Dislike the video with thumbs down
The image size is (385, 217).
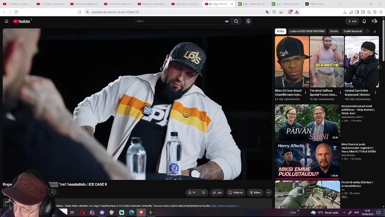pos(204,193)
